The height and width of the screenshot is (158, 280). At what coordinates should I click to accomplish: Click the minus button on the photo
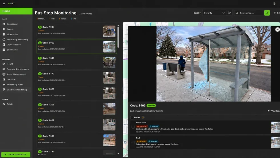point(277,29)
